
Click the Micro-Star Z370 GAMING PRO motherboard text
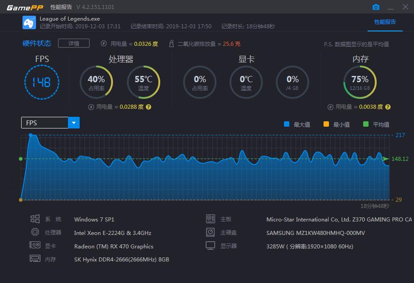pyautogui.click(x=339, y=220)
